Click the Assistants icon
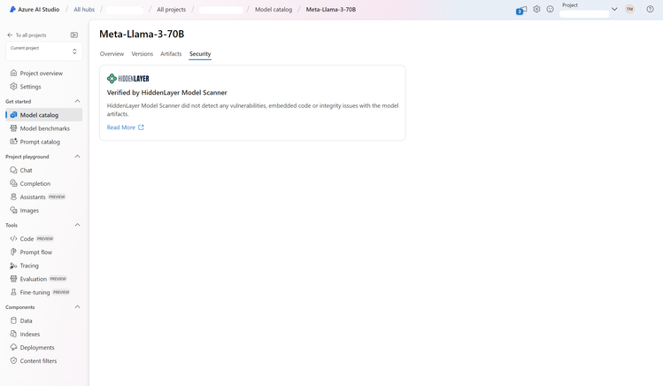Screen dimensions: 663x386 tap(13, 197)
